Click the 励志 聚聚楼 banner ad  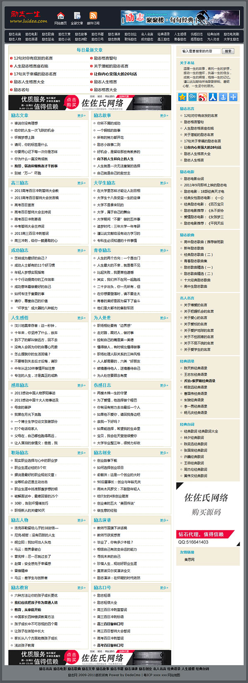coord(180,18)
